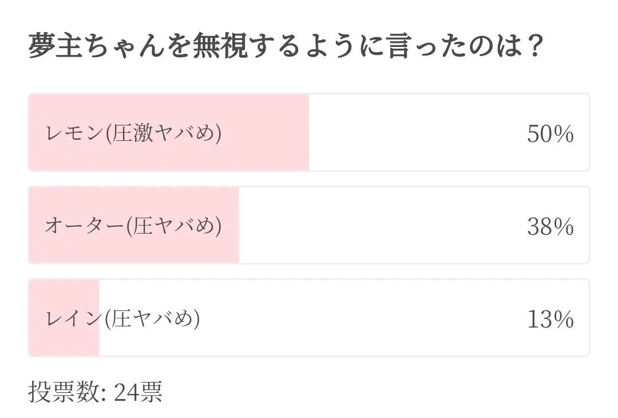Click the (圧ヤバめ) text beside レイン
The image size is (618, 418).
tap(152, 318)
